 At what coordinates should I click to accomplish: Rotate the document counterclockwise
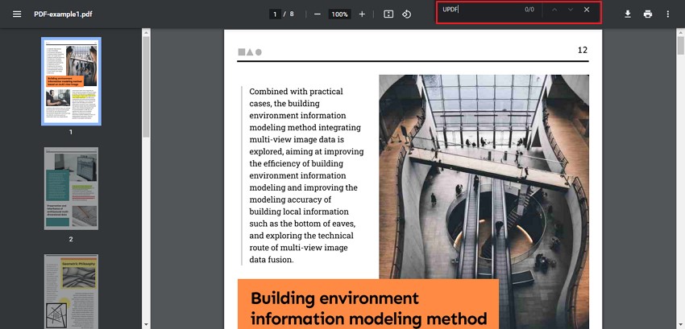tap(406, 14)
